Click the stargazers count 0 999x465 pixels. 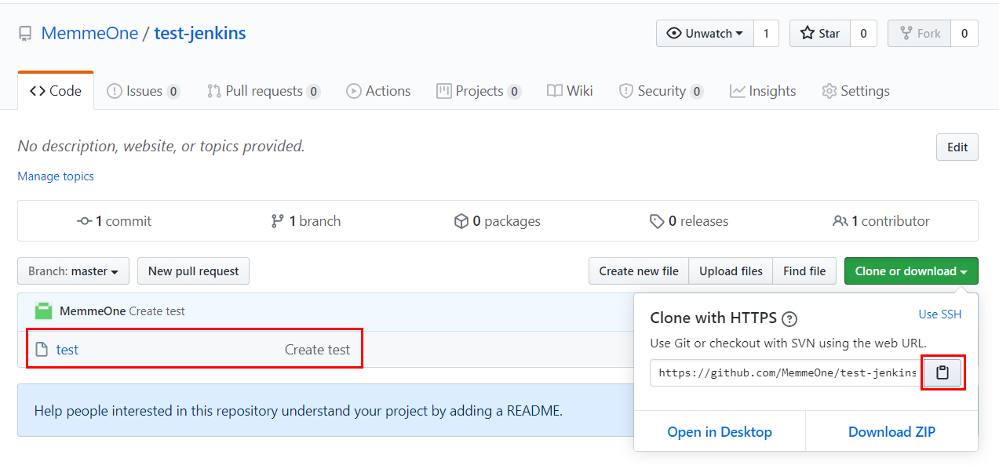863,34
